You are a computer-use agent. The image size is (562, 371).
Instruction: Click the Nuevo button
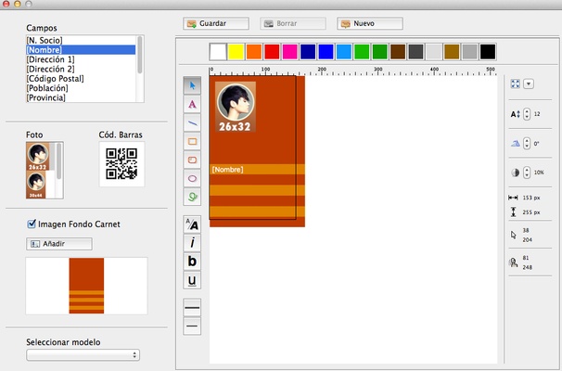[369, 24]
